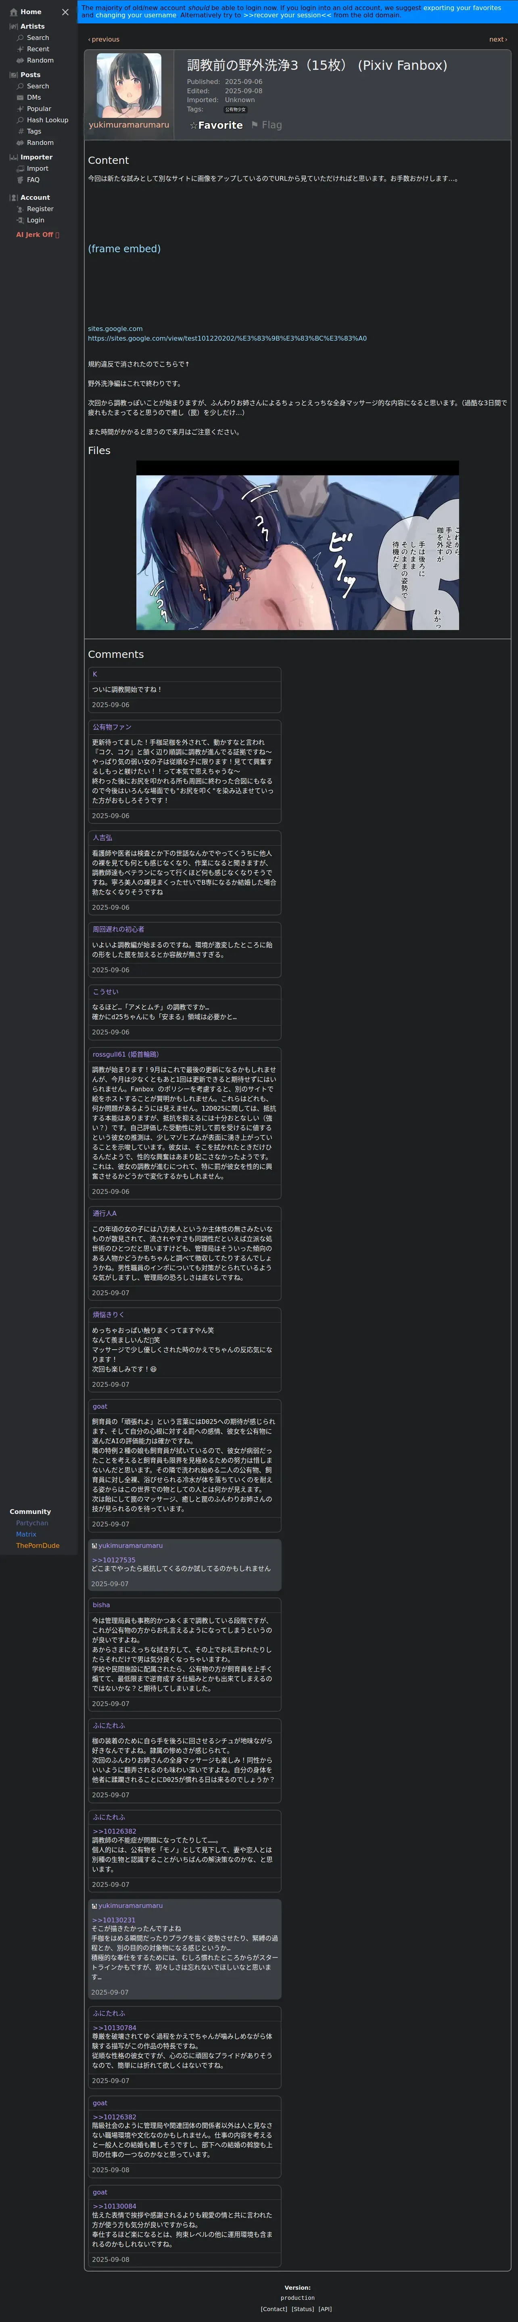Click the Files section heading

100,451
